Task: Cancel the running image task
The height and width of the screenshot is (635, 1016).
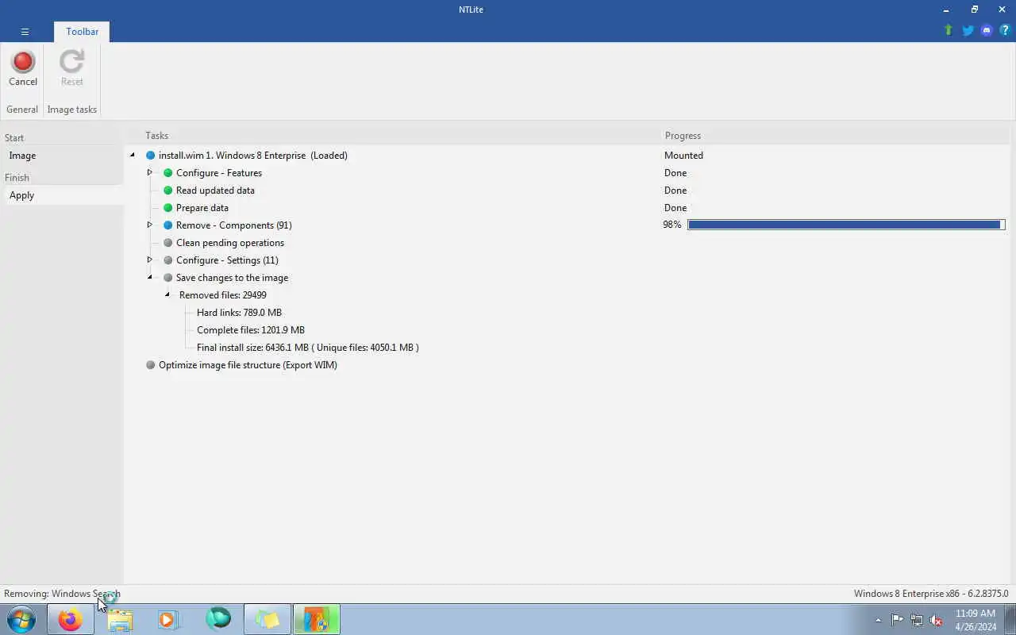Action: click(23, 69)
